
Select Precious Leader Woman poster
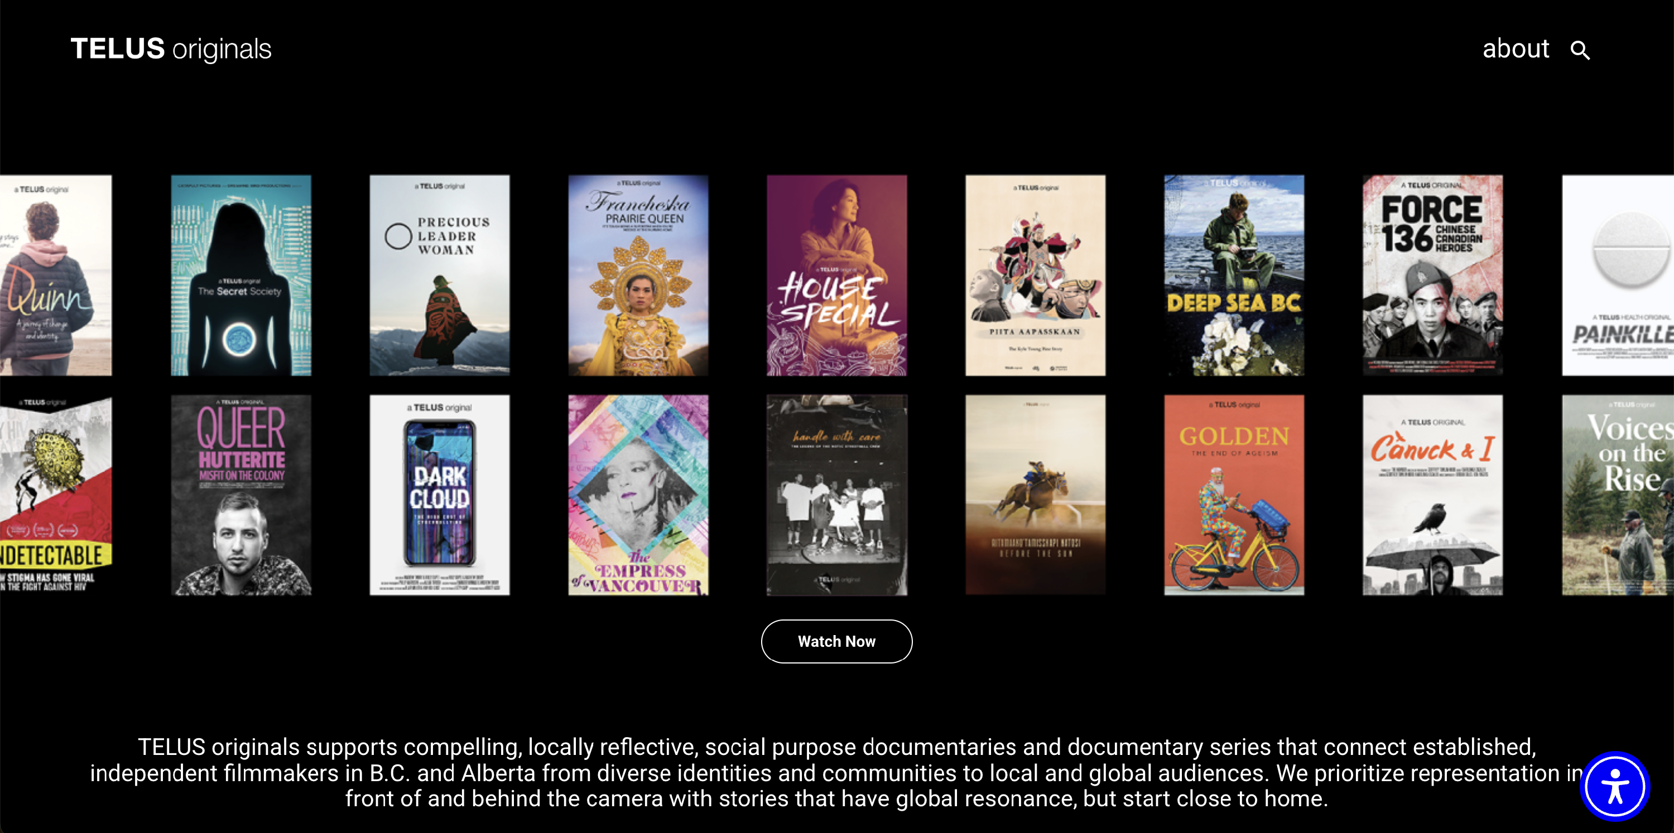[x=439, y=275]
